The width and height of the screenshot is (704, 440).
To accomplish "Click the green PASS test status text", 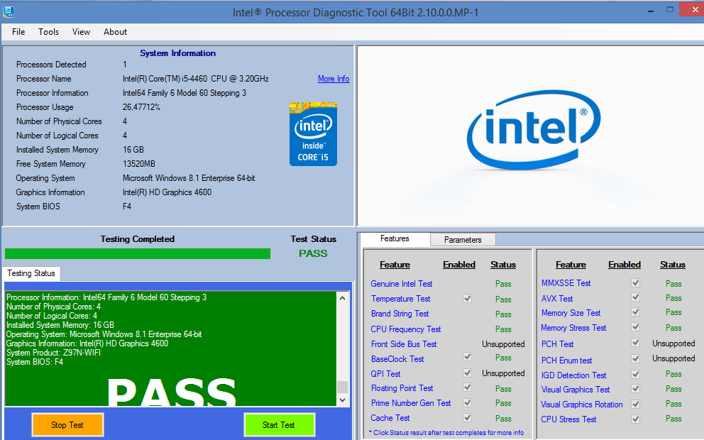I will pos(313,253).
